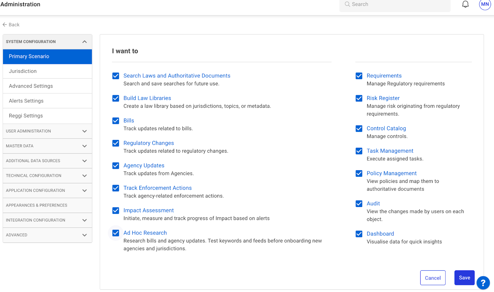Collapse the System Configuration section

point(84,42)
